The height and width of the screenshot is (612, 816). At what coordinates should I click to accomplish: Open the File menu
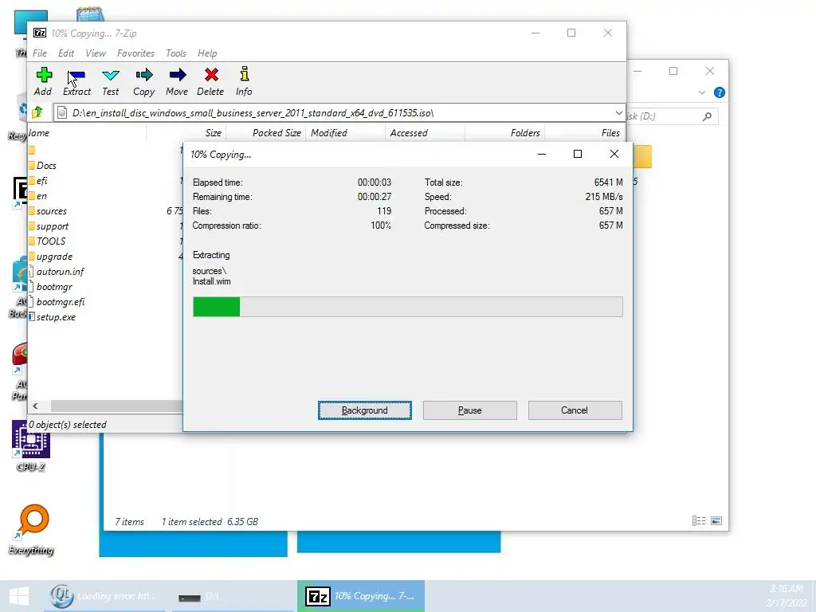pos(40,53)
